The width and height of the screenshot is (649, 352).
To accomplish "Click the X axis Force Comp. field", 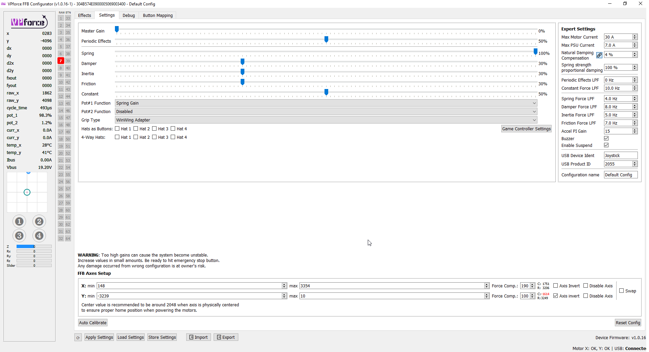I will click(527, 286).
